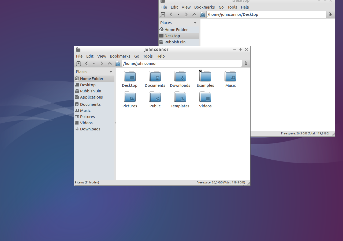Click jump-to-path arrow in Desktop window
343x241 pixels.
(330, 14)
